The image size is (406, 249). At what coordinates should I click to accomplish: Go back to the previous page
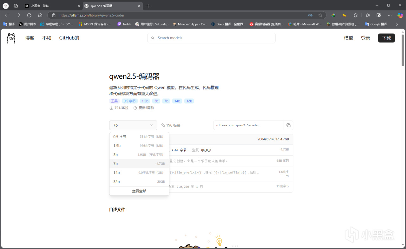(7, 15)
